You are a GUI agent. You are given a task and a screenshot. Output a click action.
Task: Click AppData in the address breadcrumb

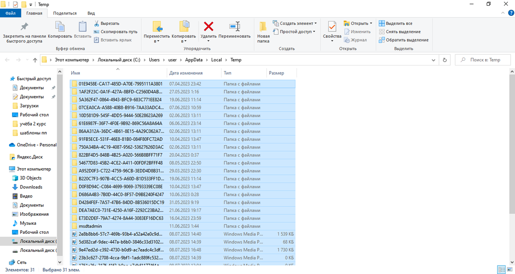pos(194,60)
